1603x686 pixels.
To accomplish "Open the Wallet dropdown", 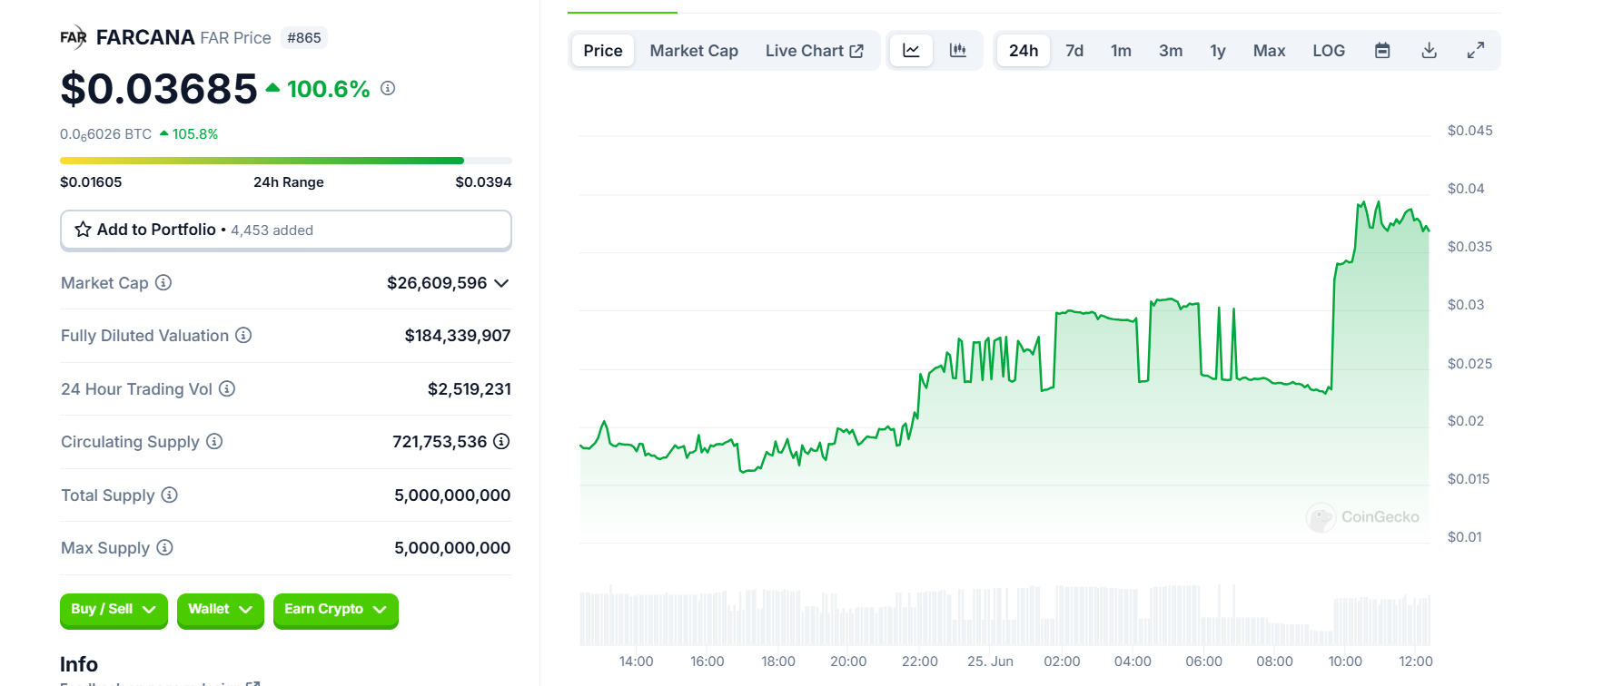I will [x=220, y=610].
